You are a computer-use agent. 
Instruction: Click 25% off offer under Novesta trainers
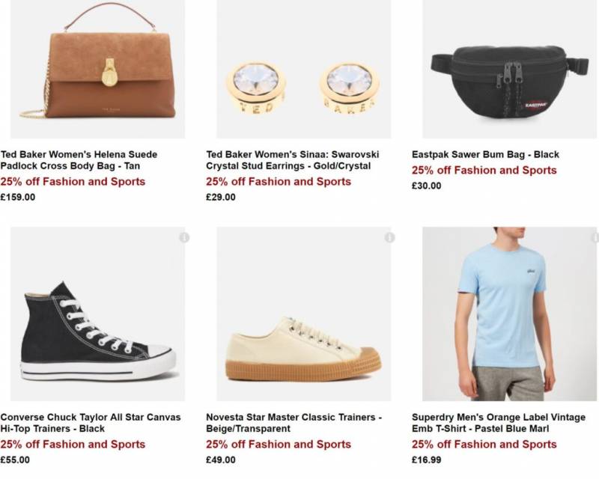click(279, 445)
